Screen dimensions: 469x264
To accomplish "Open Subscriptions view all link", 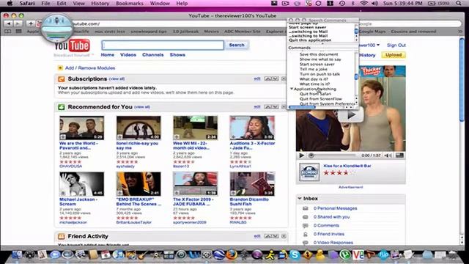I will point(117,78).
